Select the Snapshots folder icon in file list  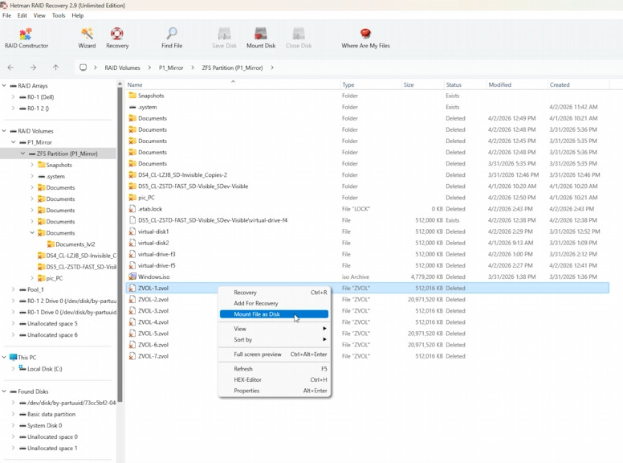pos(132,96)
